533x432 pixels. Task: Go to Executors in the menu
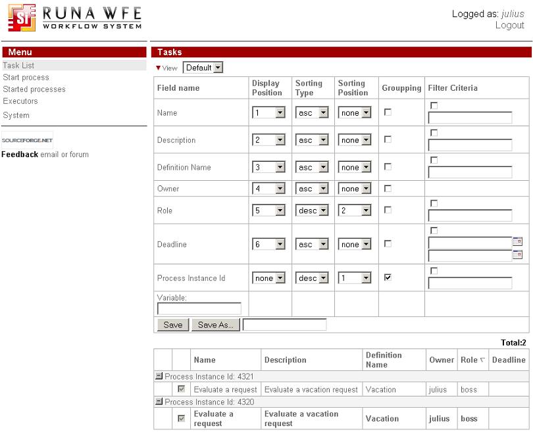point(20,101)
